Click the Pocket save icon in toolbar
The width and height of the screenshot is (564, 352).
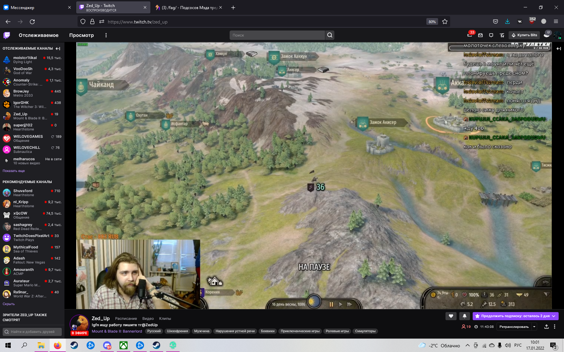(495, 22)
